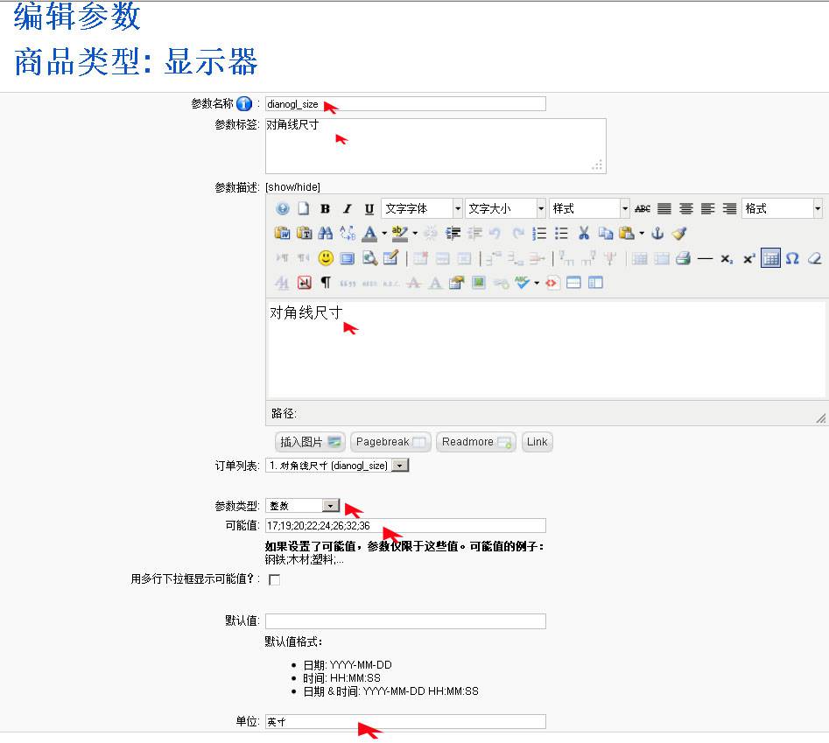Click the binoculars find icon
This screenshot has height=743, width=829.
pyautogui.click(x=326, y=234)
